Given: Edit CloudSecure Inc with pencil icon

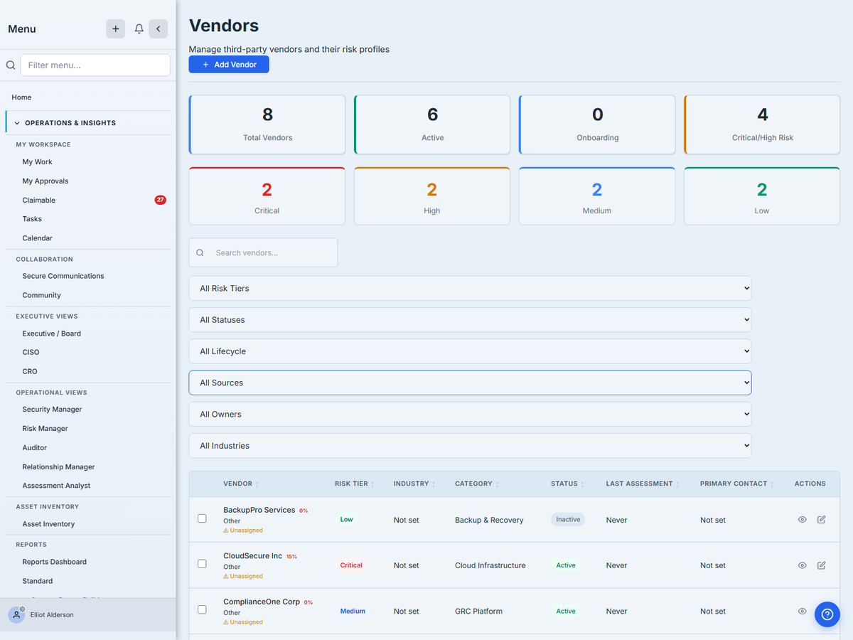Looking at the screenshot, I should [821, 565].
